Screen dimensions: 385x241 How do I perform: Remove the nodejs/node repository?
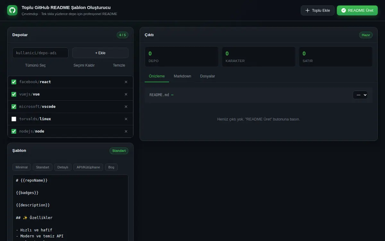(x=126, y=131)
